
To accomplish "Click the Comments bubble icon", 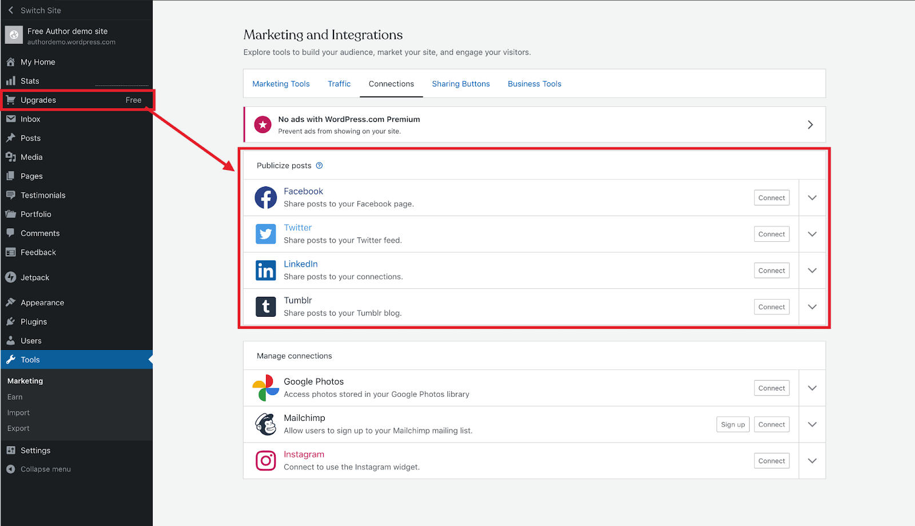I will 10,233.
